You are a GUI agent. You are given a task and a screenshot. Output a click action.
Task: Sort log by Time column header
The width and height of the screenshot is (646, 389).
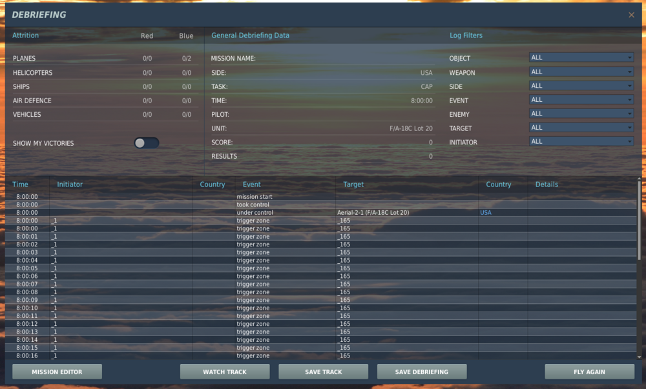(x=20, y=185)
